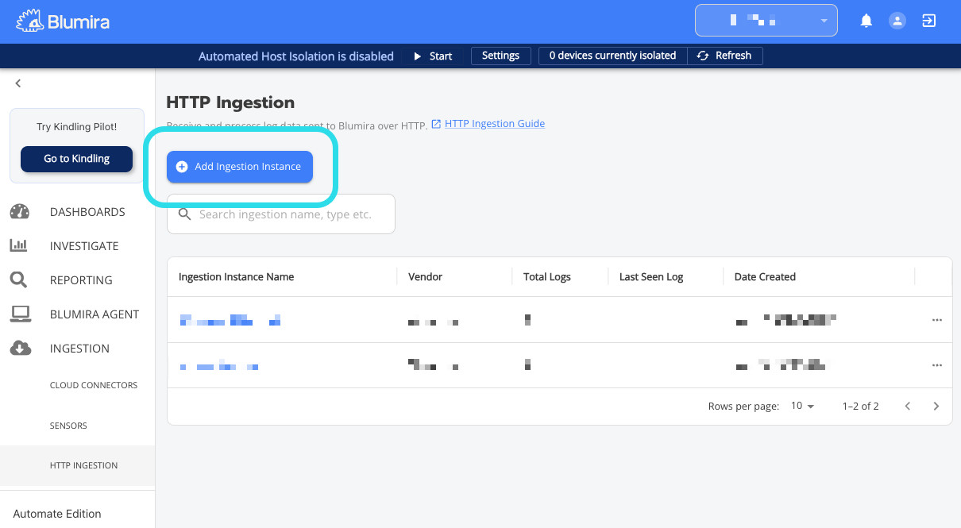Sort by Ingestion Instance Name column
961x528 pixels.
(x=237, y=277)
